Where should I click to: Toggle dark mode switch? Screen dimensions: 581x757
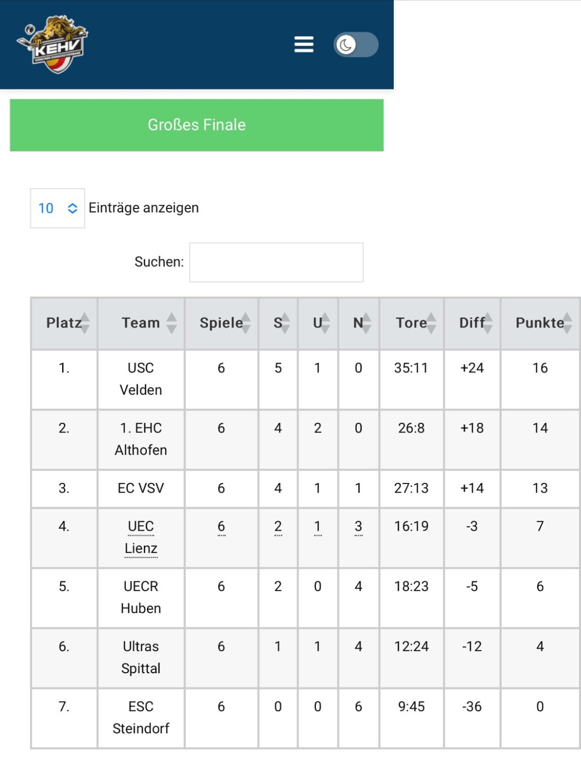[356, 44]
